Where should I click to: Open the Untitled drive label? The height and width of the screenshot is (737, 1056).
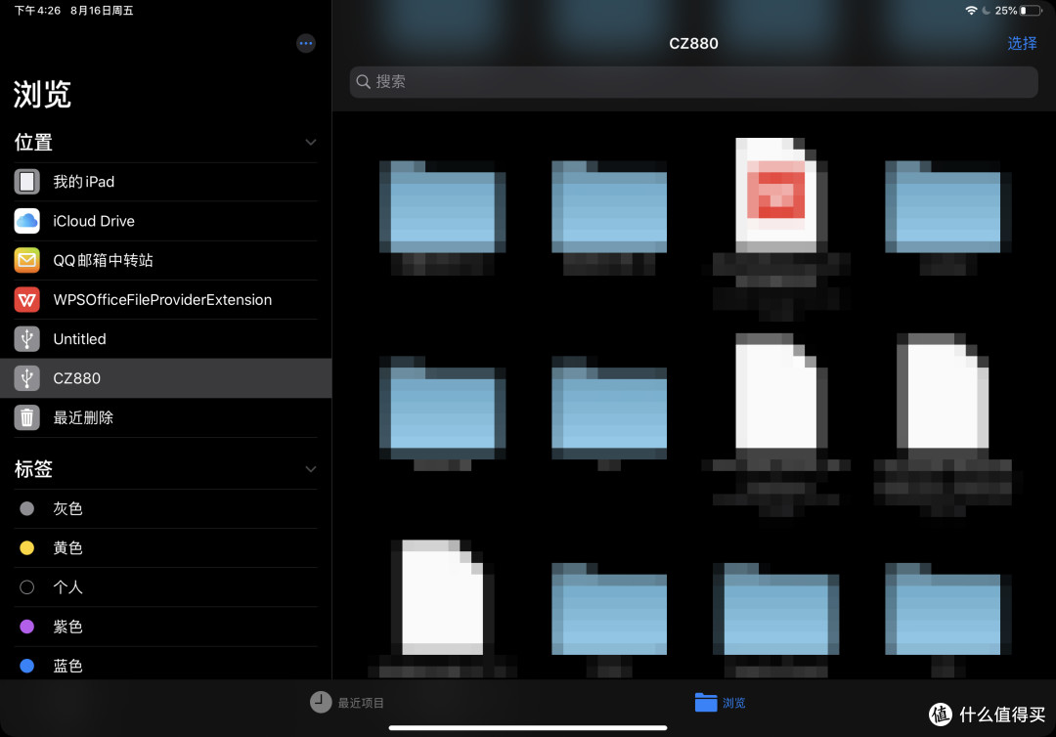click(79, 338)
